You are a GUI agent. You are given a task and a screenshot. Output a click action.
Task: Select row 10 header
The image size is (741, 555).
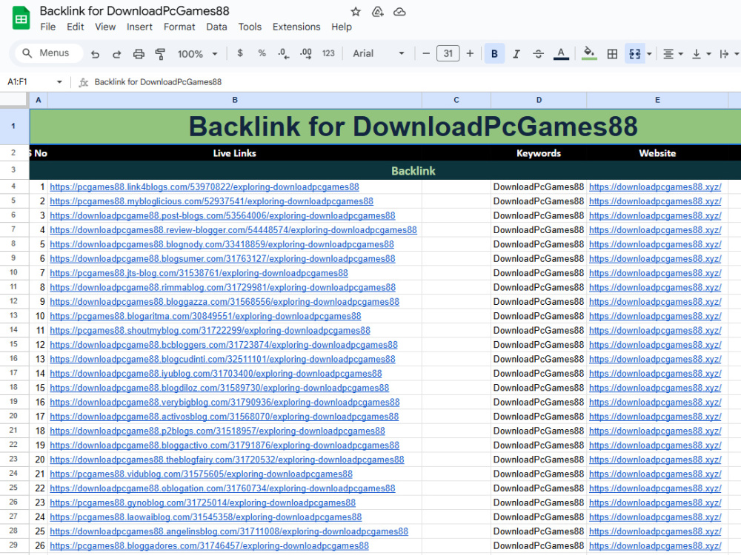pyautogui.click(x=13, y=273)
